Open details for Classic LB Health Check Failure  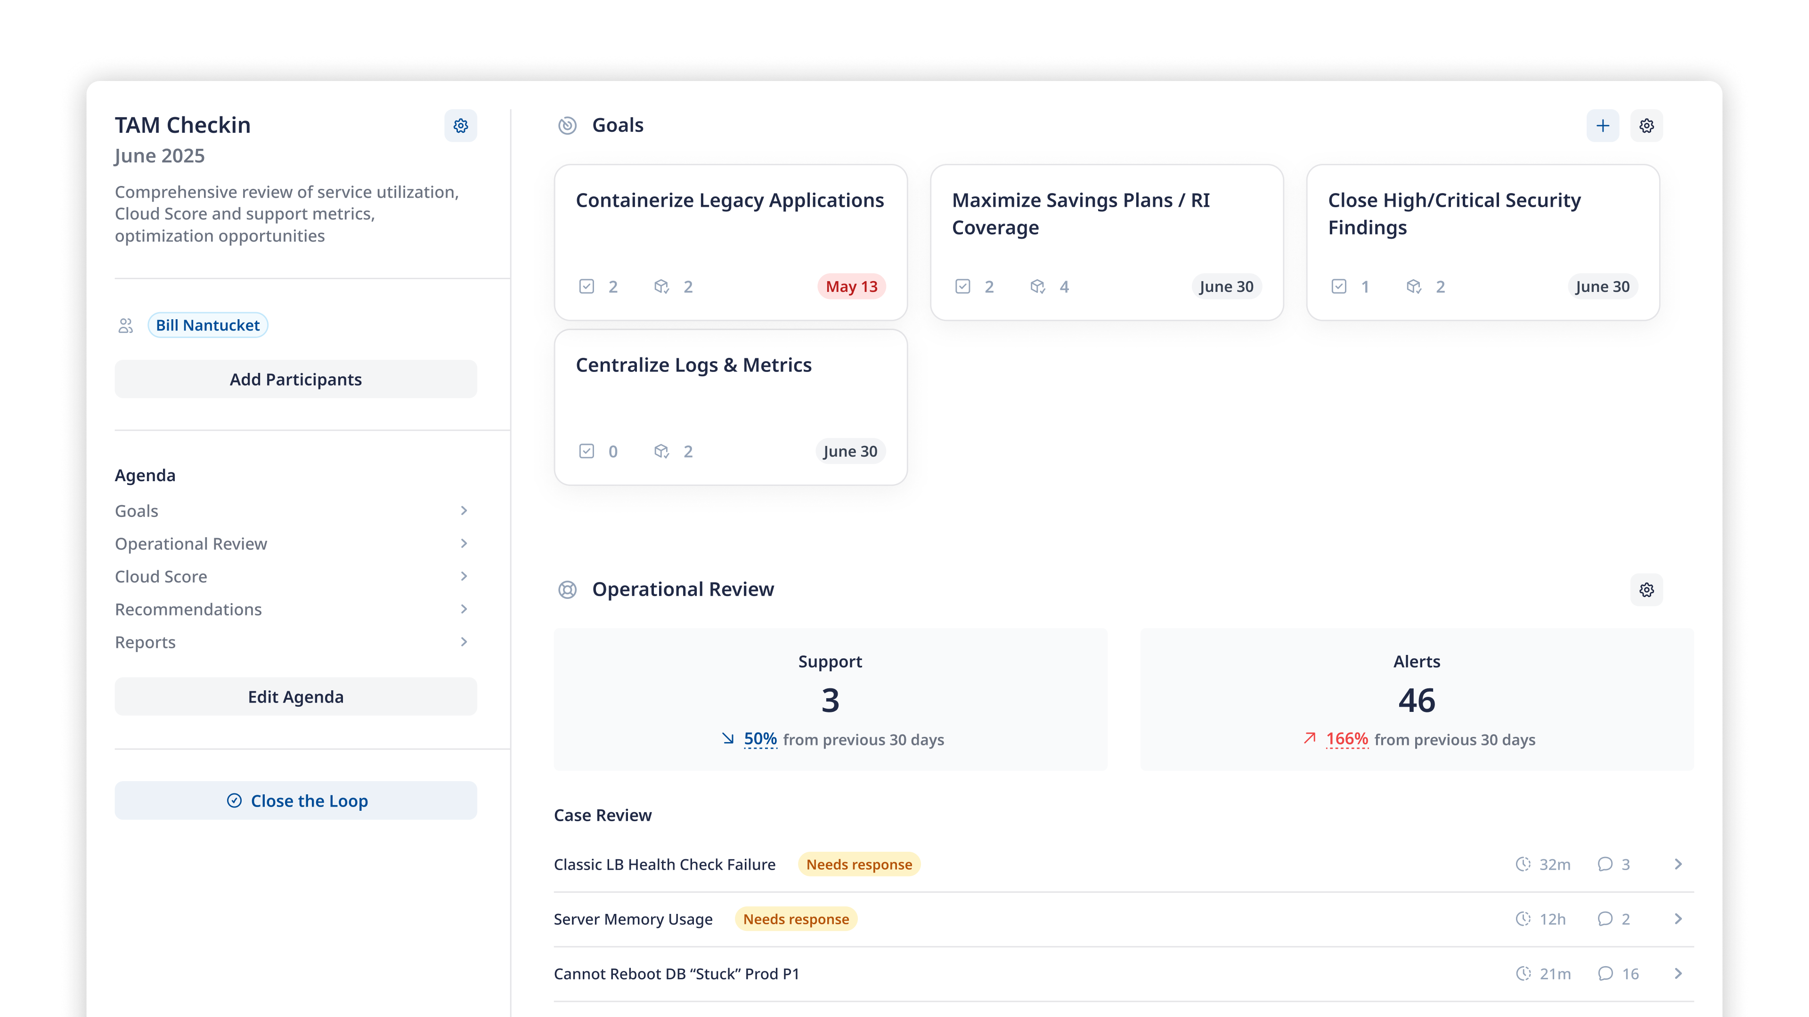[x=1679, y=864]
